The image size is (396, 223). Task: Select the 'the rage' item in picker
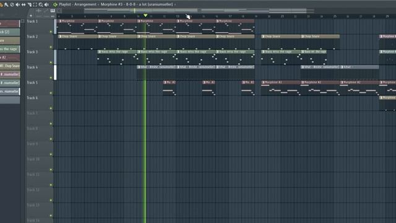coord(10,49)
